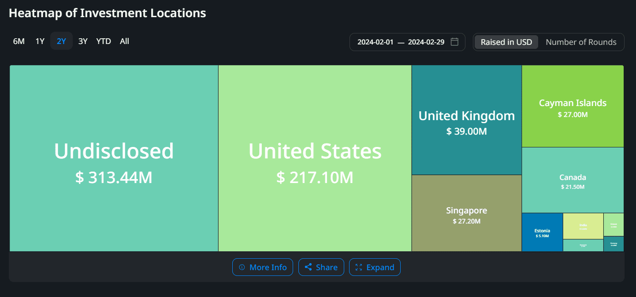Viewport: 636px width, 297px height.
Task: Click the share icon
Action: [308, 267]
